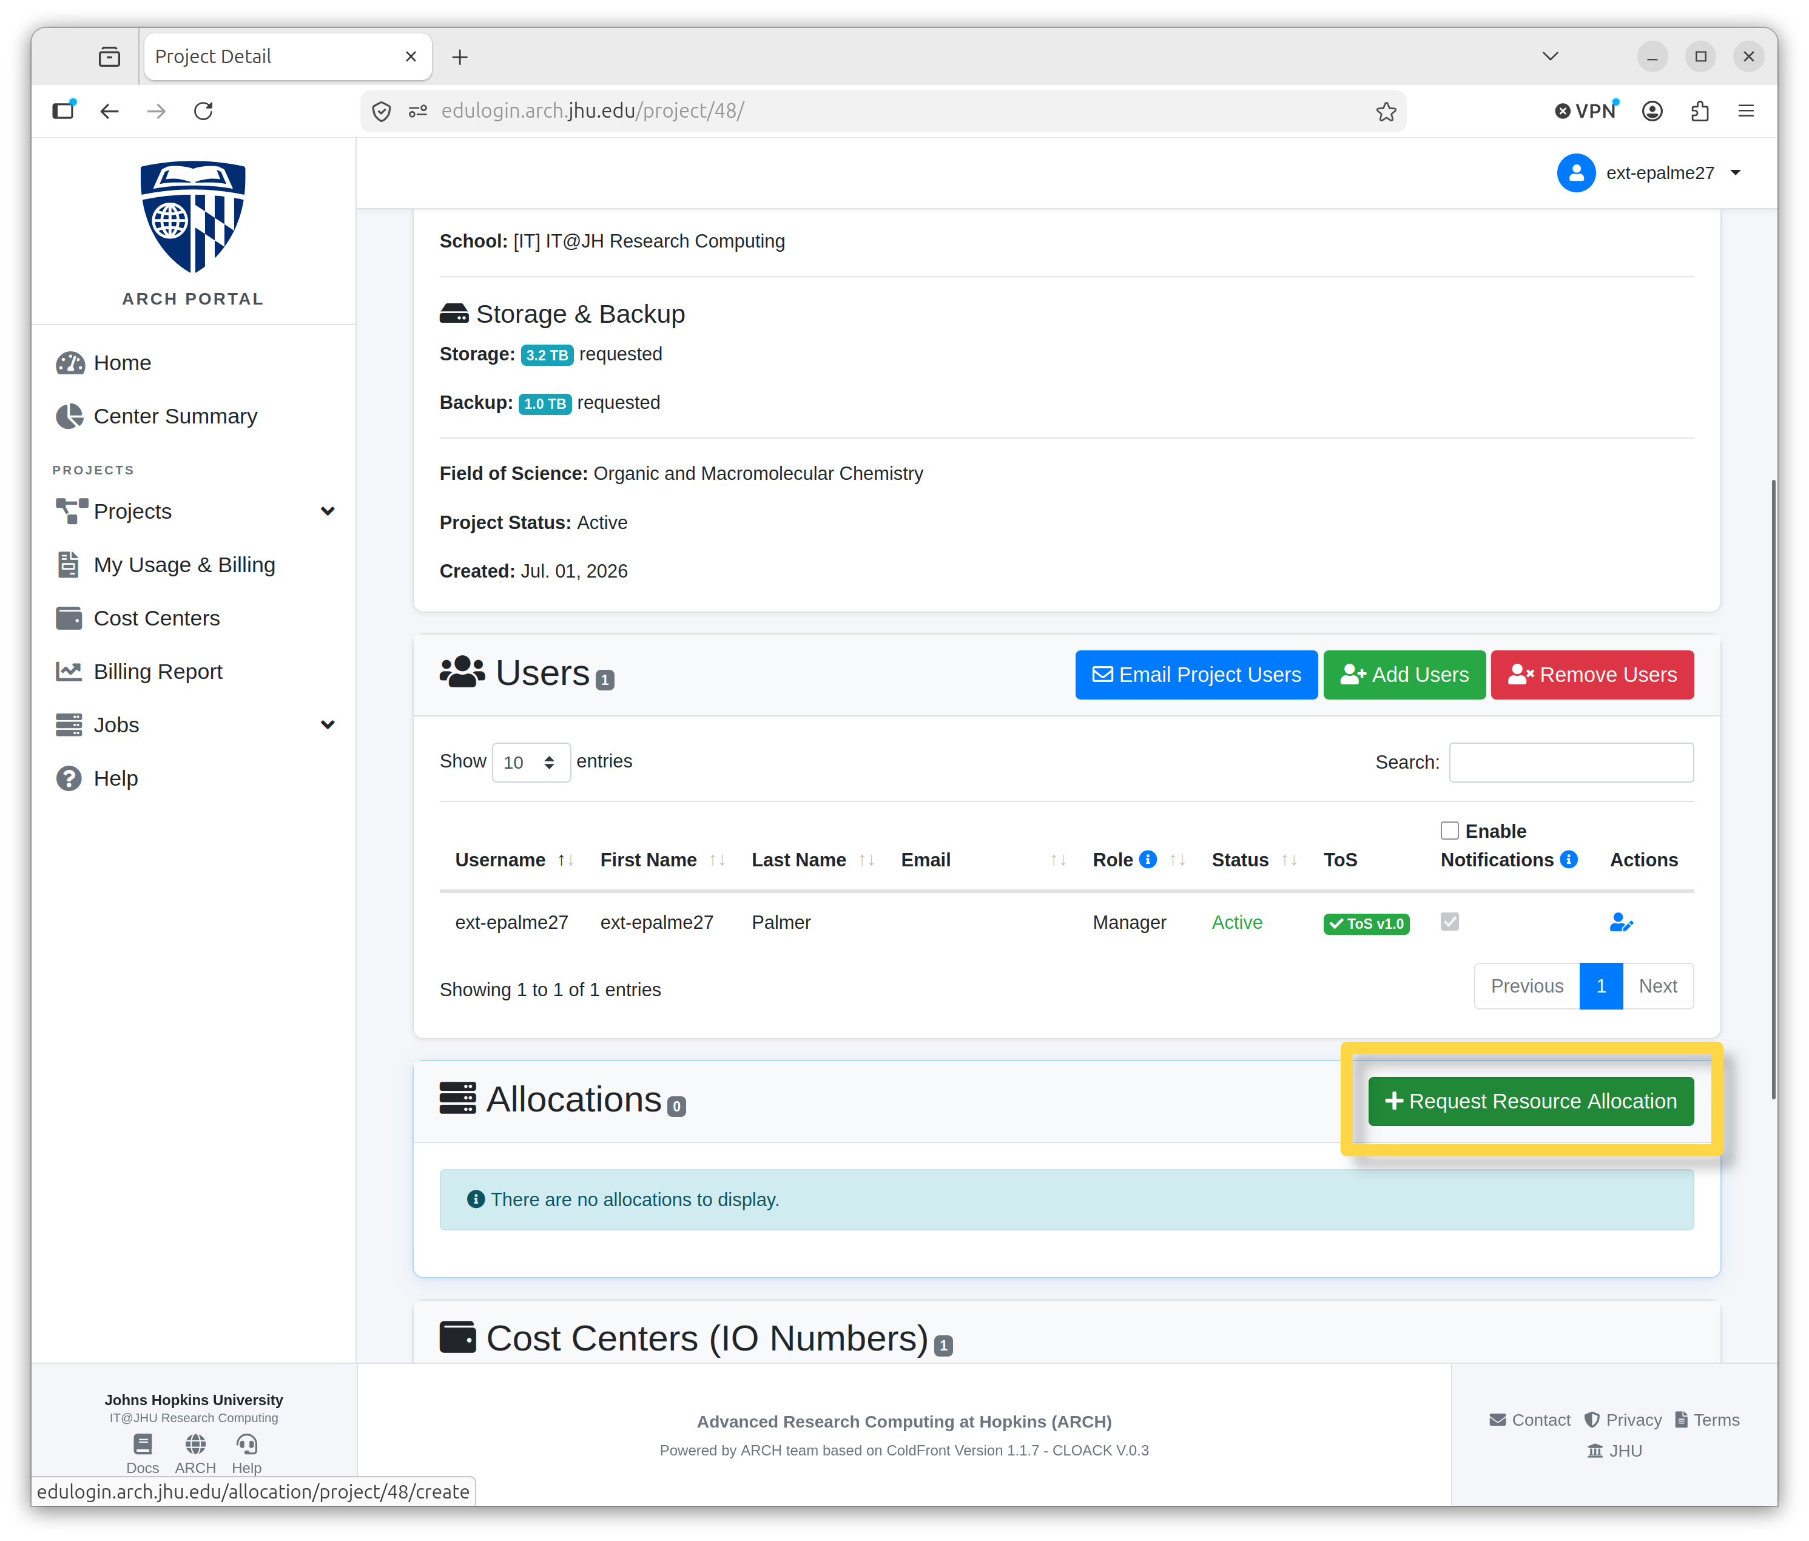Open the ext-epalme27 account dropdown
Viewport: 1809px width, 1541px height.
[1650, 173]
